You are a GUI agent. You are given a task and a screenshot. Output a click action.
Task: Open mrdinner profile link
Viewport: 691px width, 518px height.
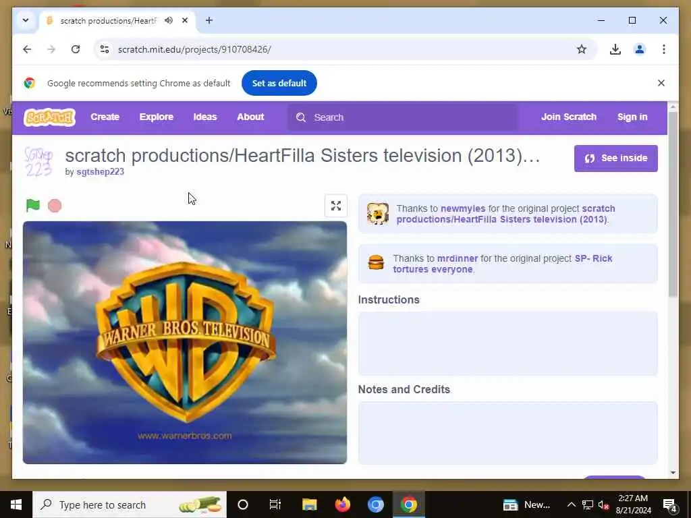pyautogui.click(x=458, y=258)
